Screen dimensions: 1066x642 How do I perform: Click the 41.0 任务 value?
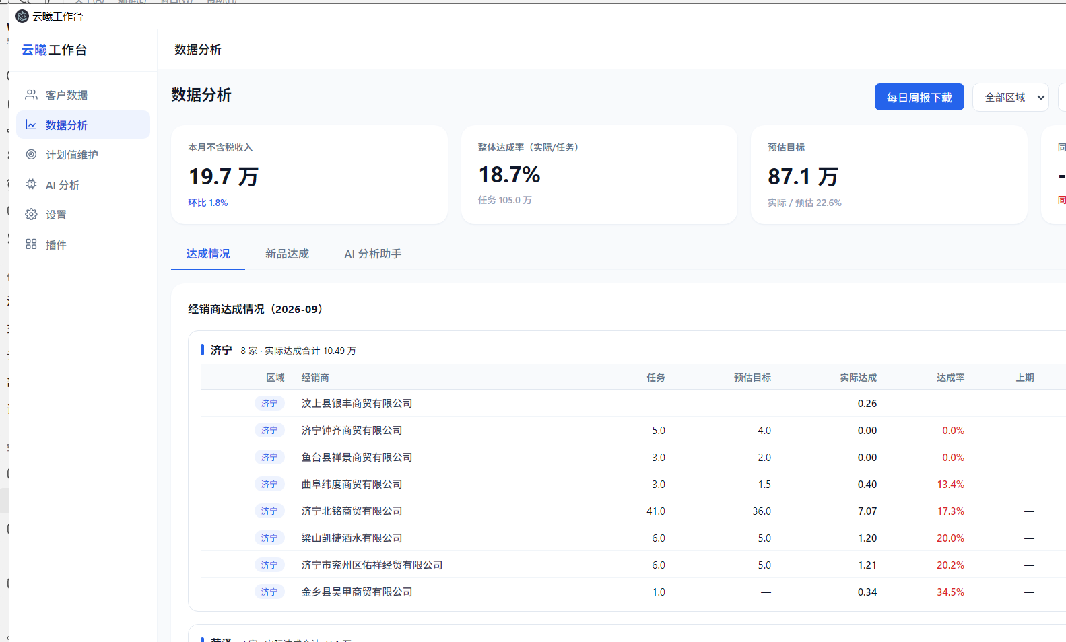[x=656, y=511]
